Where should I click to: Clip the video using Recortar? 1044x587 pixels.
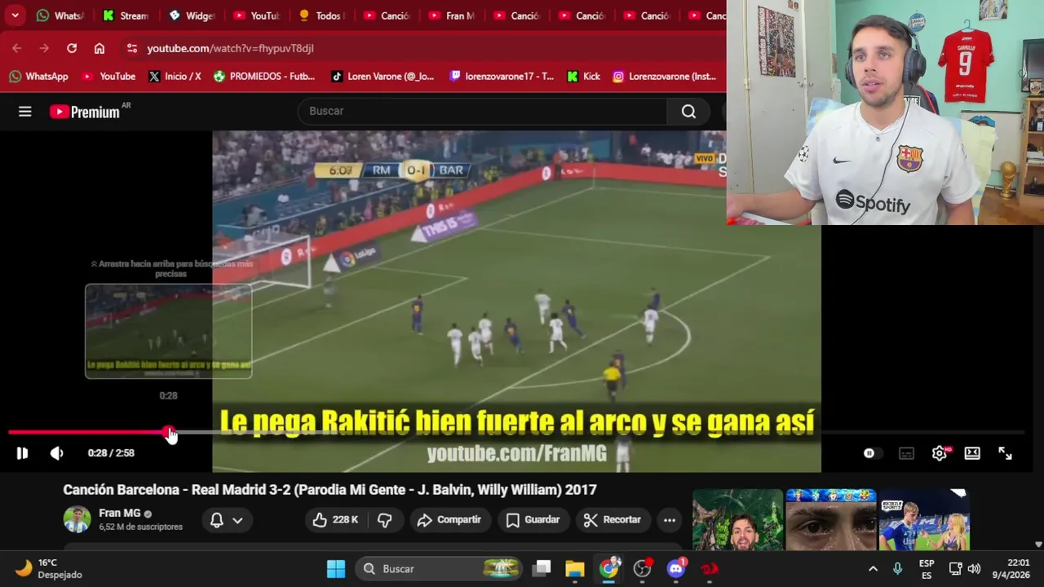(x=613, y=519)
